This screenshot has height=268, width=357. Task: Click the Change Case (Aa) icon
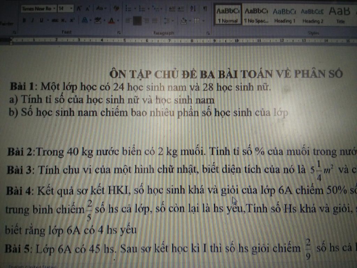(x=99, y=8)
